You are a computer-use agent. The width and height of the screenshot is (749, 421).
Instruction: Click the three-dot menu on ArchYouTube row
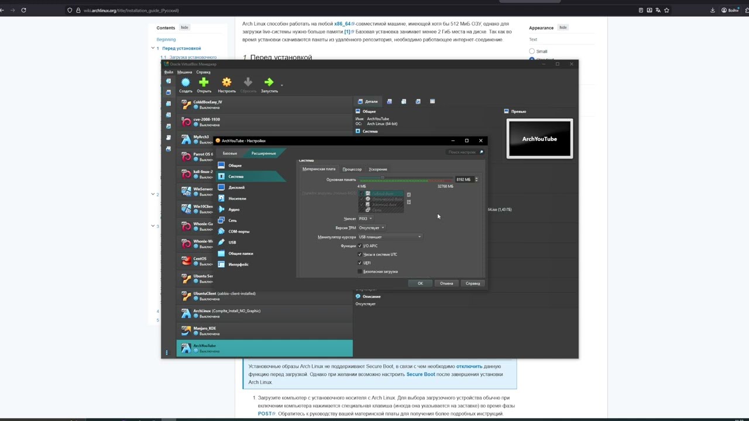[167, 353]
